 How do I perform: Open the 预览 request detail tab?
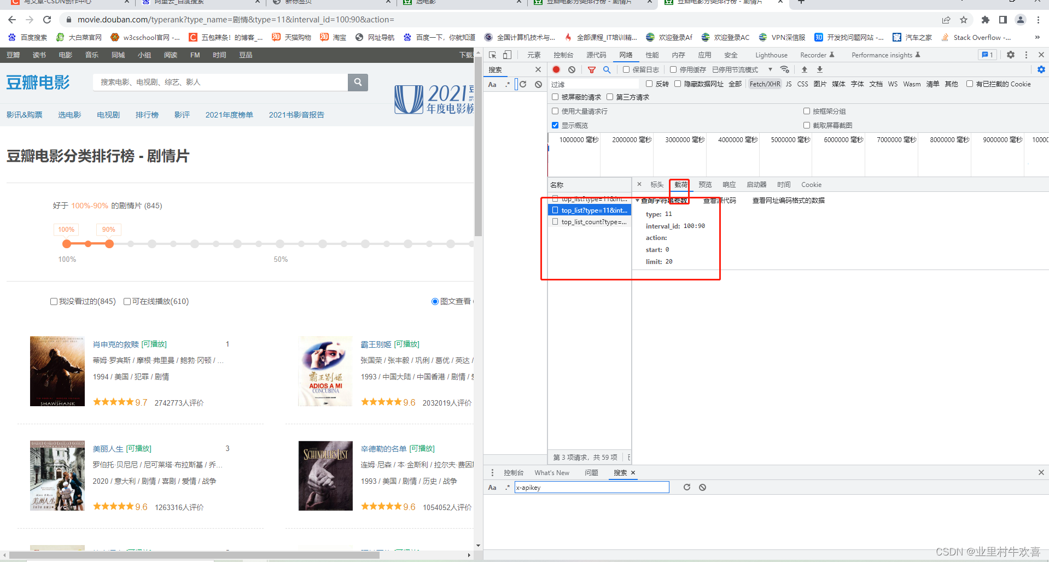click(x=705, y=185)
